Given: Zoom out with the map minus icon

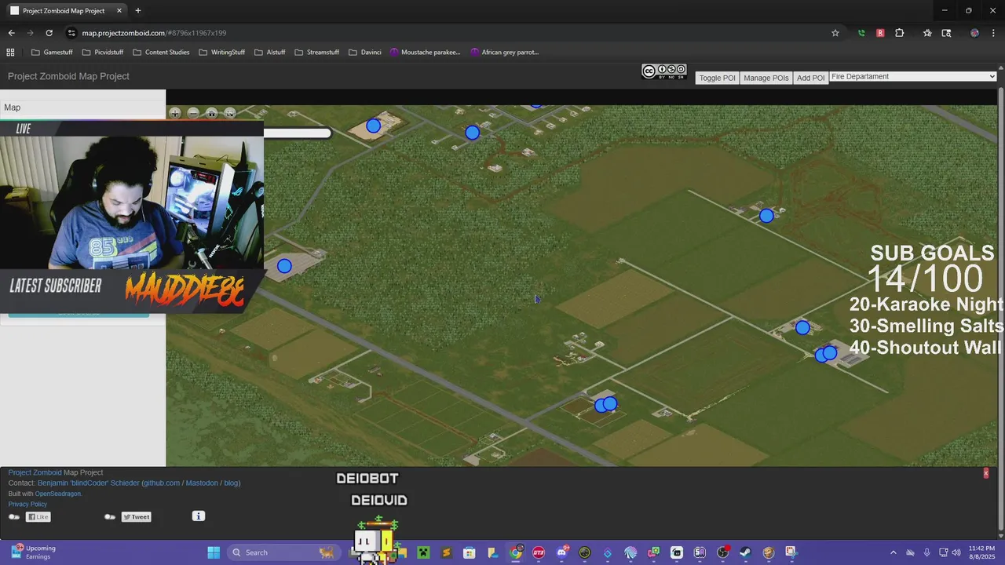Looking at the screenshot, I should 193,114.
